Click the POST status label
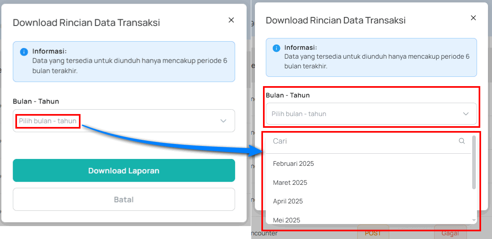The height and width of the screenshot is (239, 492). pyautogui.click(x=373, y=233)
